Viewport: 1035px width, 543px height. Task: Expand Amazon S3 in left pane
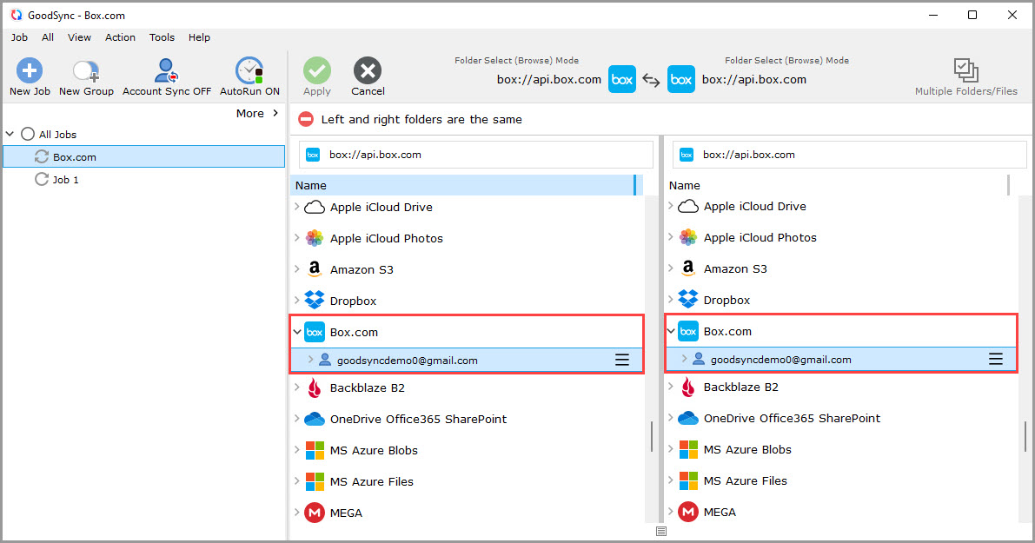point(297,268)
